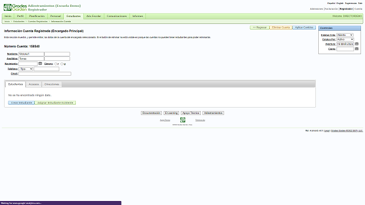365x205 pixels.
Task: Click the Apertura date field
Action: coord(345,44)
